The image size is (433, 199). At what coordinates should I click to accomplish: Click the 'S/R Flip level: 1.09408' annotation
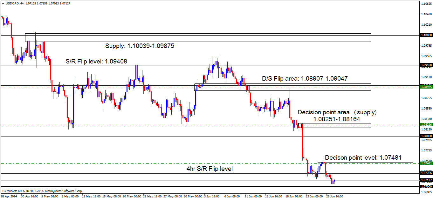(x=96, y=62)
